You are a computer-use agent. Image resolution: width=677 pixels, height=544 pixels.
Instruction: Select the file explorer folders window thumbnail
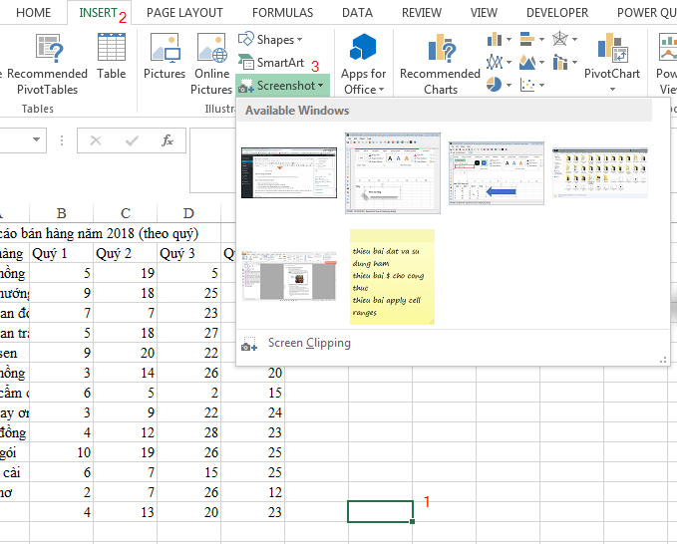click(x=599, y=174)
